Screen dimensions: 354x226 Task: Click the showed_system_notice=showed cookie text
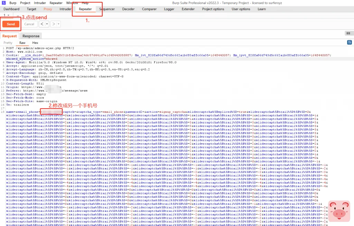point(31,59)
